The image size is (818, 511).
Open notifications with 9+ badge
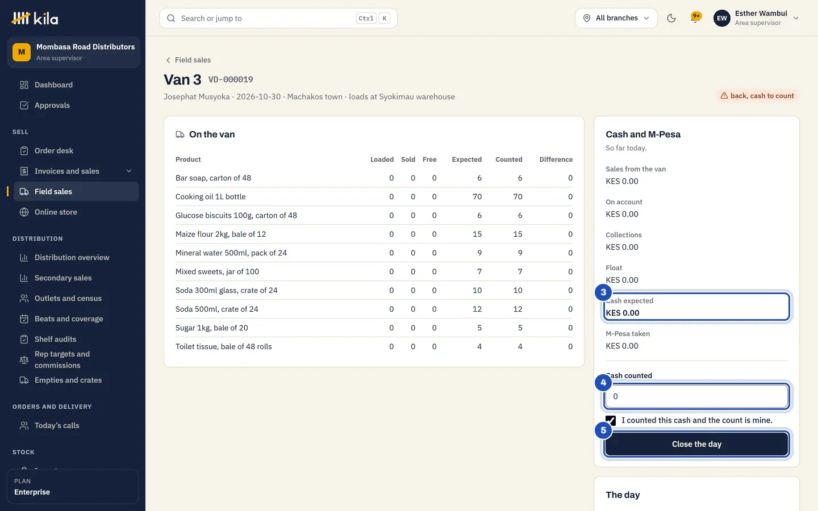click(695, 18)
